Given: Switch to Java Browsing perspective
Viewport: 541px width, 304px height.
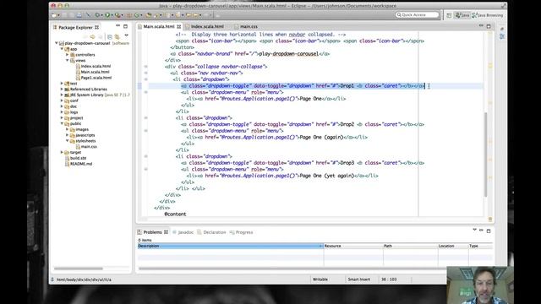Looking at the screenshot, I should (x=487, y=15).
